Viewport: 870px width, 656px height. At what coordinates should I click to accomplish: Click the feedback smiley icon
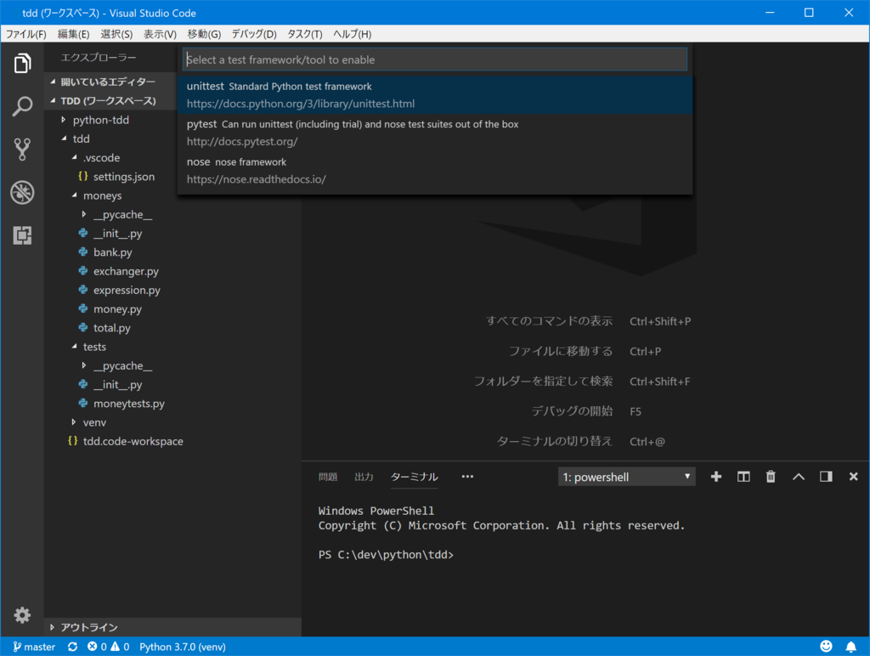point(826,646)
